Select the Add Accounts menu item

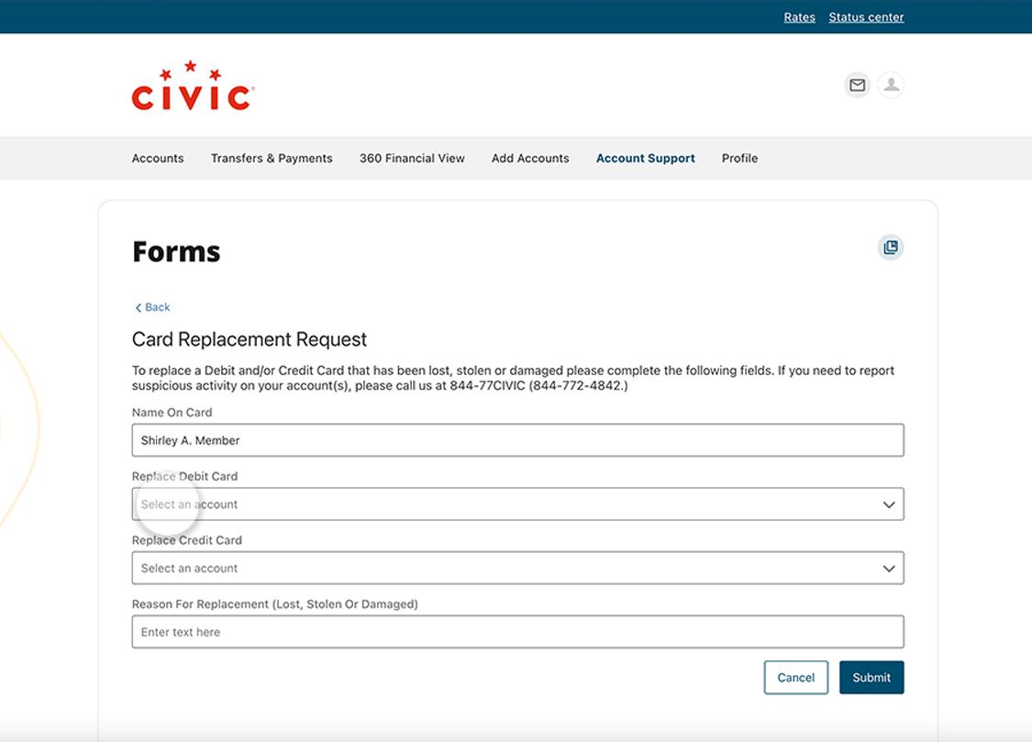tap(530, 158)
